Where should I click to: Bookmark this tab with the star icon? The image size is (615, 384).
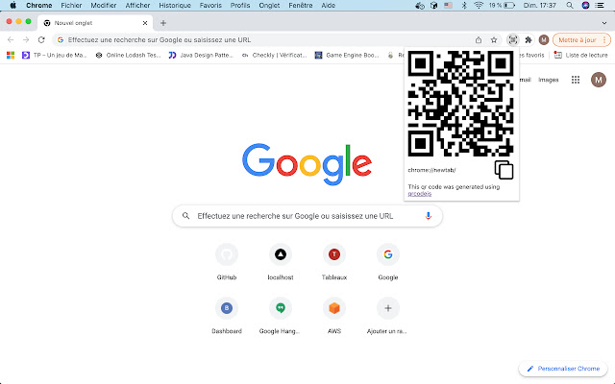click(x=494, y=40)
